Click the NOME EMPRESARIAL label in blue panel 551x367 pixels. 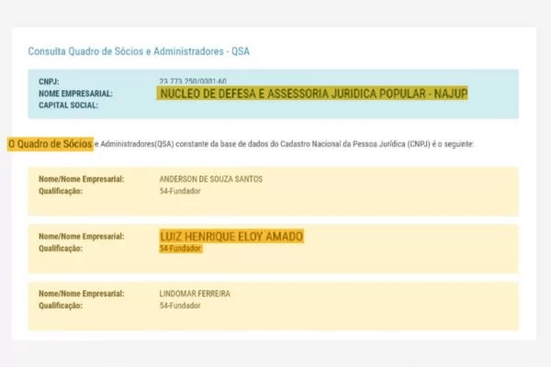[x=75, y=93]
